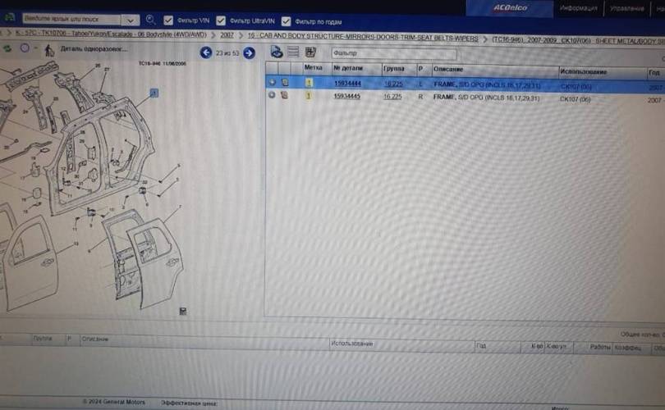Open the Информация menu

(578, 8)
